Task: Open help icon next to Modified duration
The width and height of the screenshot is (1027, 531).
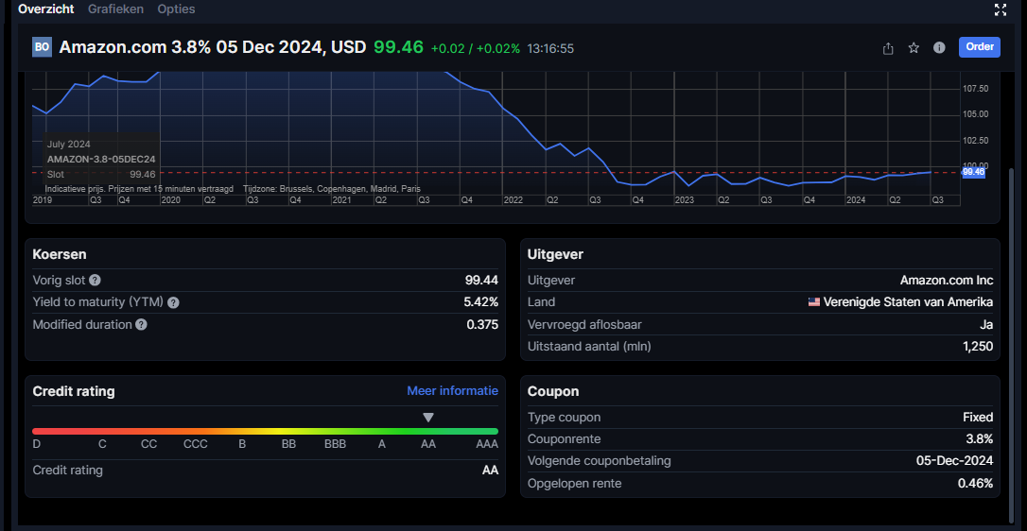Action: pos(141,325)
